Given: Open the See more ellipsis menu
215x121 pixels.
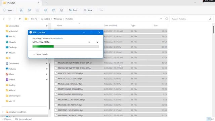Looking at the screenshot, I should pos(101,10).
